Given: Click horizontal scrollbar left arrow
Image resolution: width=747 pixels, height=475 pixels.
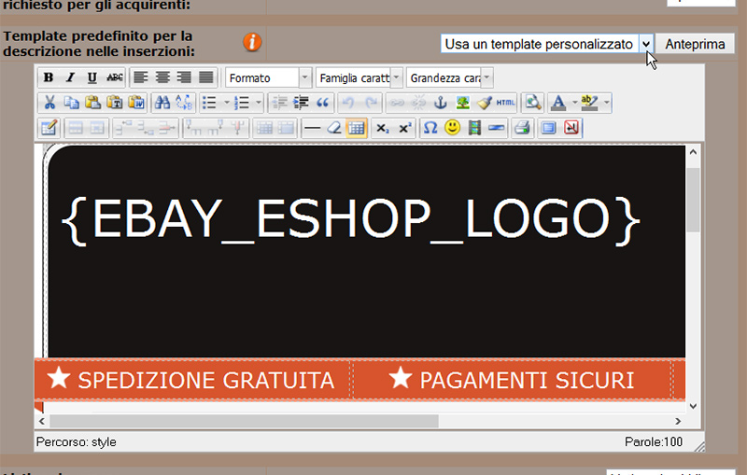Looking at the screenshot, I should (42, 421).
